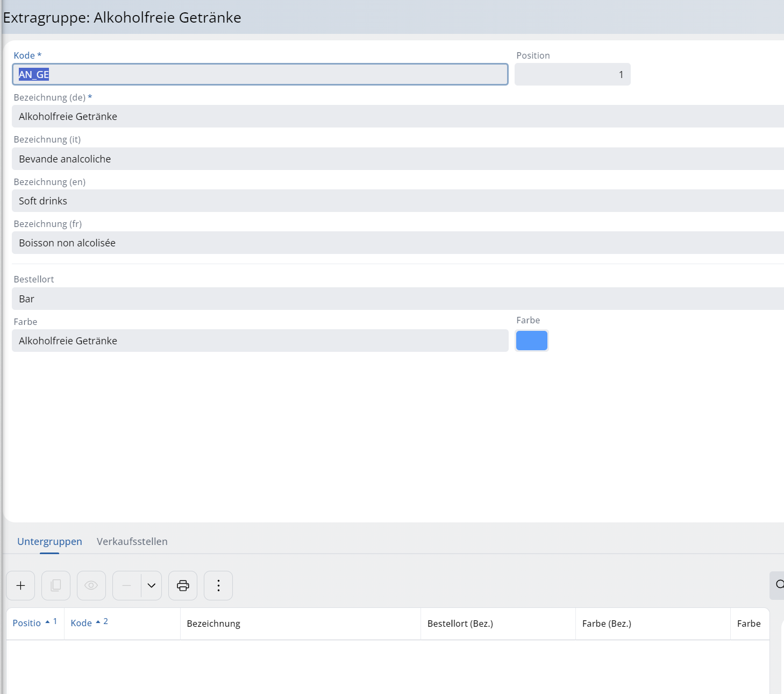Screen dimensions: 784x694
Task: Click the add new subgroup plus icon
Action: pos(20,585)
